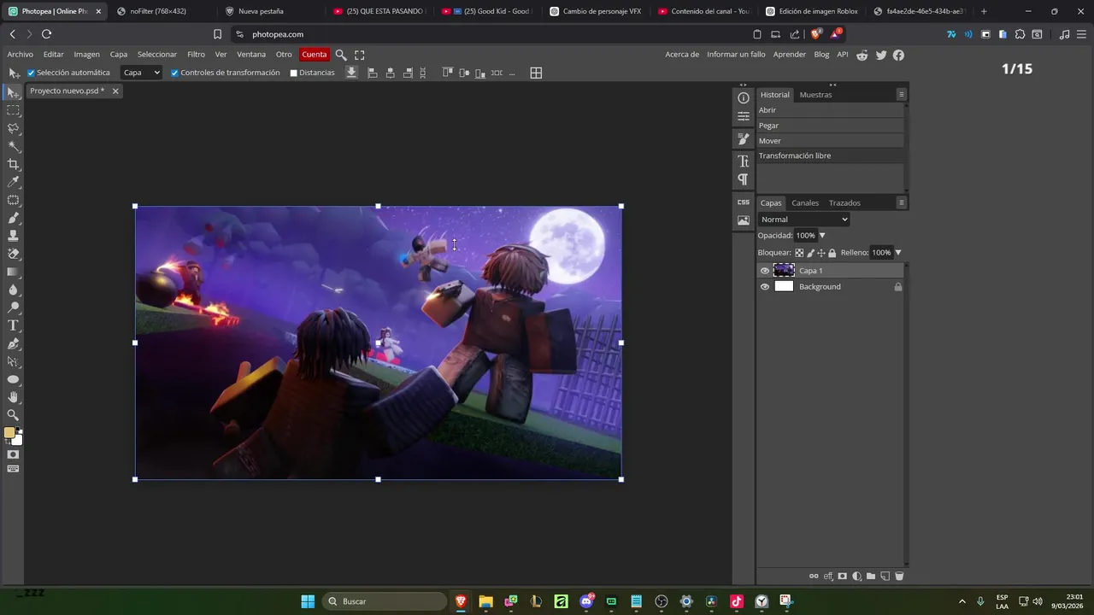Select the Blur droplet tool
This screenshot has width=1094, height=615.
pyautogui.click(x=13, y=290)
